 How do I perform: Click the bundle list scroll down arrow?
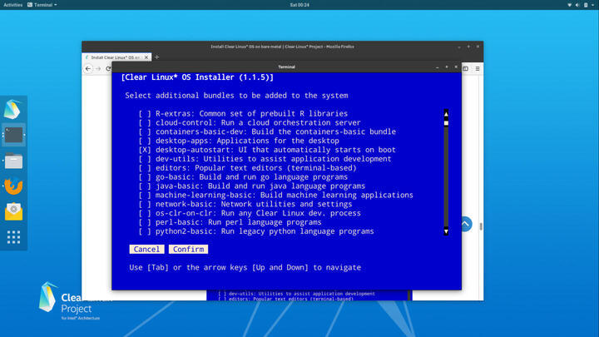pos(446,231)
